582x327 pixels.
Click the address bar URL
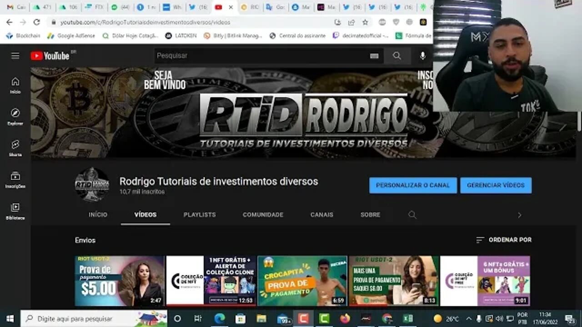point(145,22)
